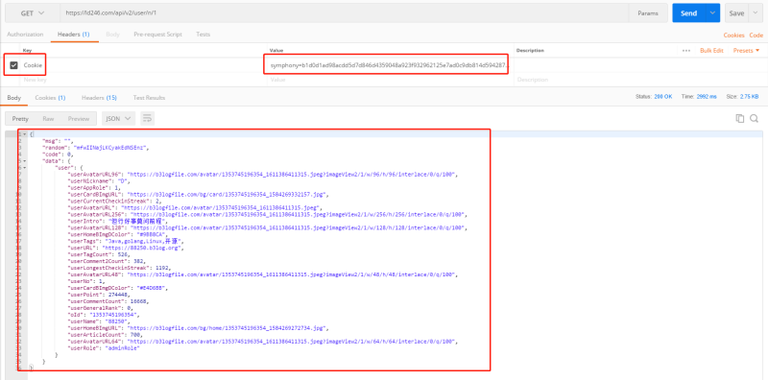768x380 pixels.
Task: Click the "userName": "88250" line
Action: pos(99,321)
